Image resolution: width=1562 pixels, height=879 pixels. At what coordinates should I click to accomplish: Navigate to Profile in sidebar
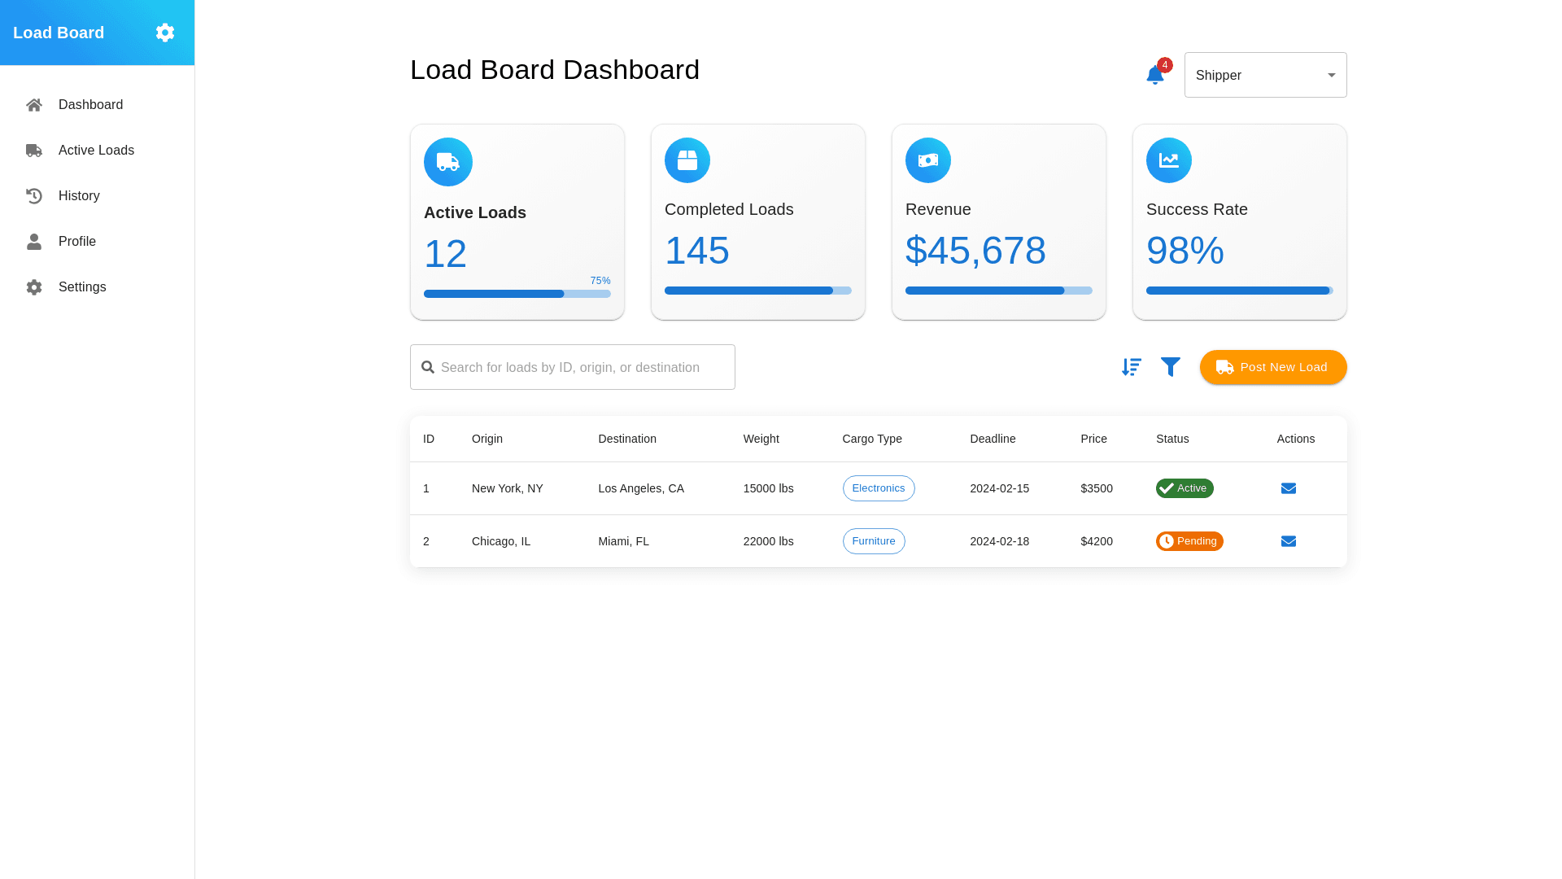click(77, 242)
